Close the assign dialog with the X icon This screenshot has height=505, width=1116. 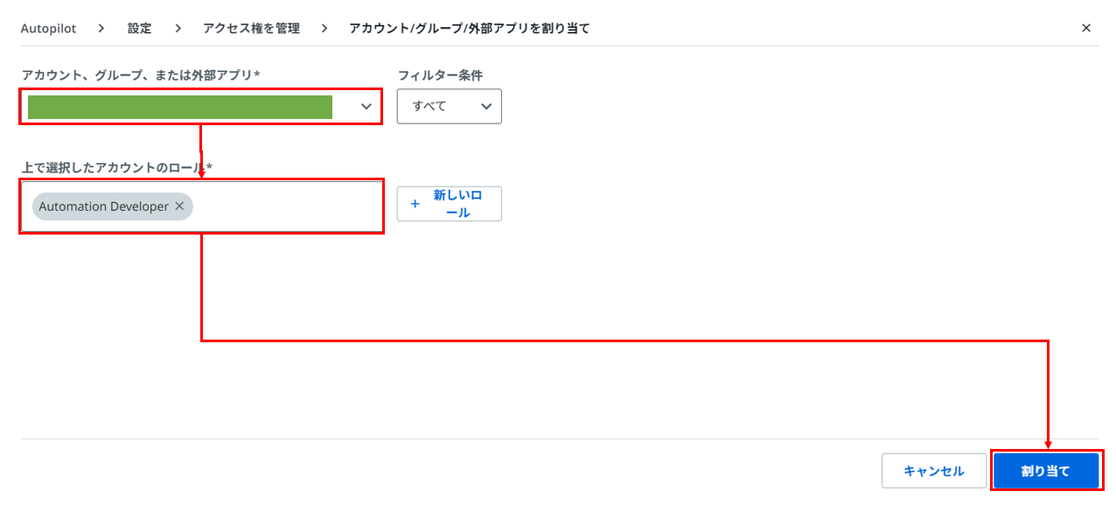1086,28
